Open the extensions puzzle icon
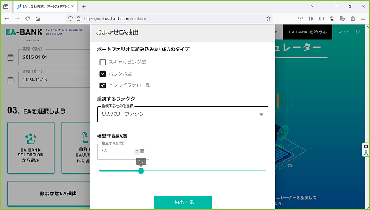This screenshot has width=370, height=210. [x=353, y=18]
